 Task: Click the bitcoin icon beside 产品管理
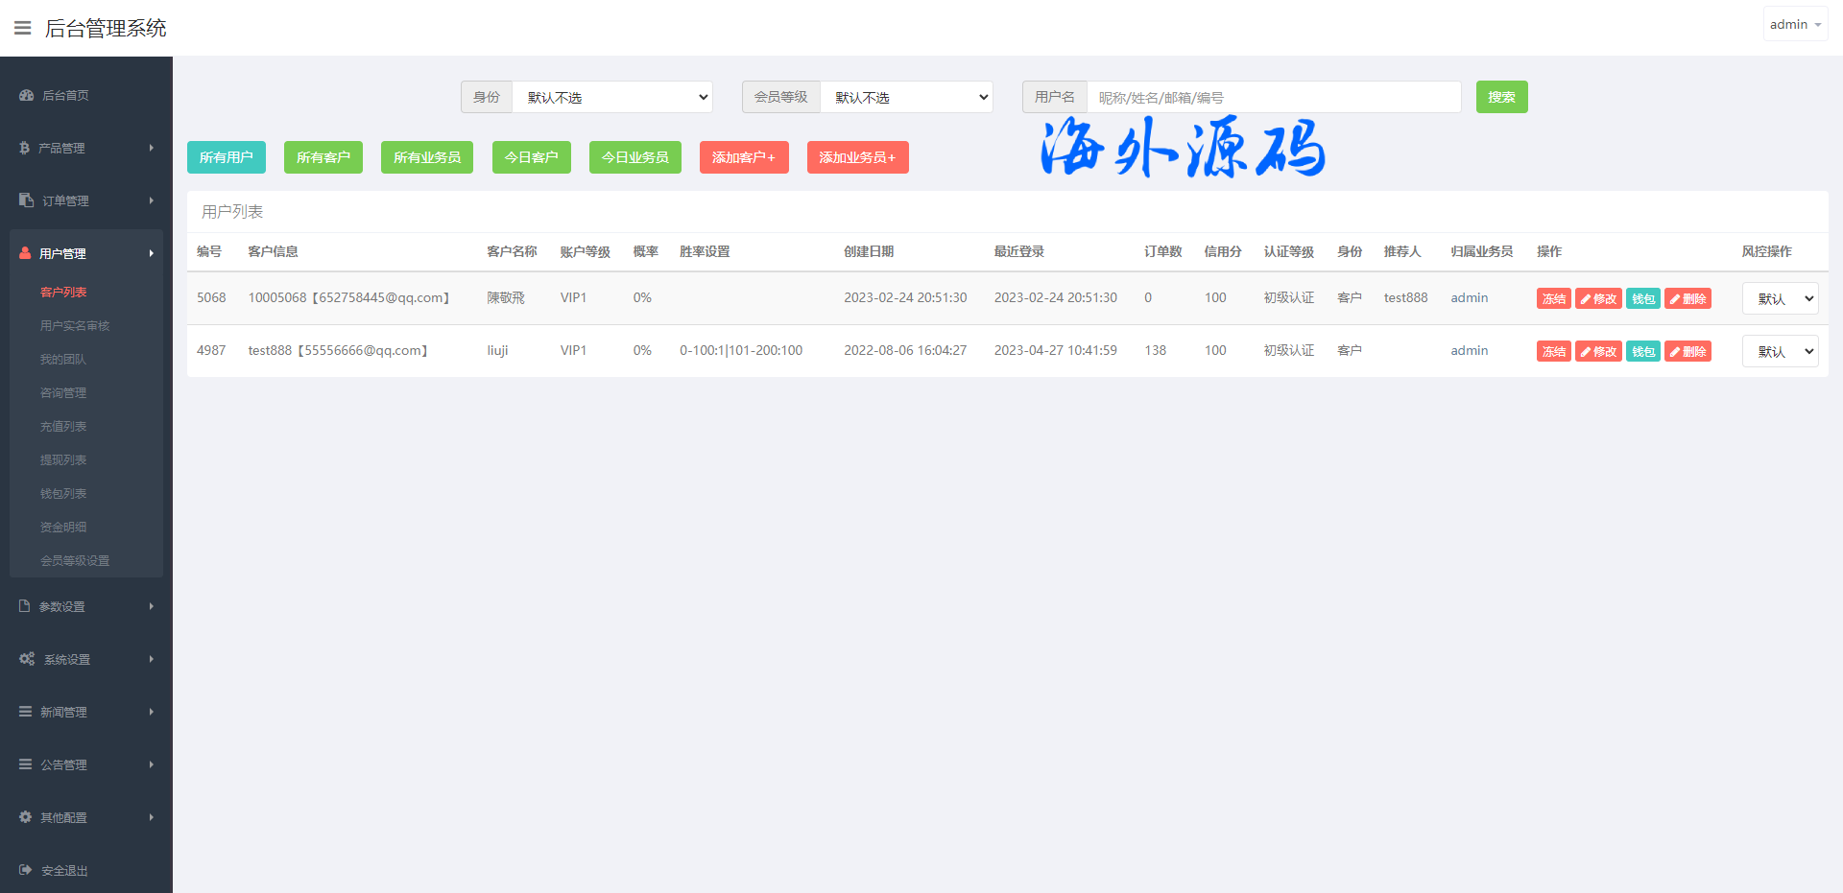[x=24, y=148]
